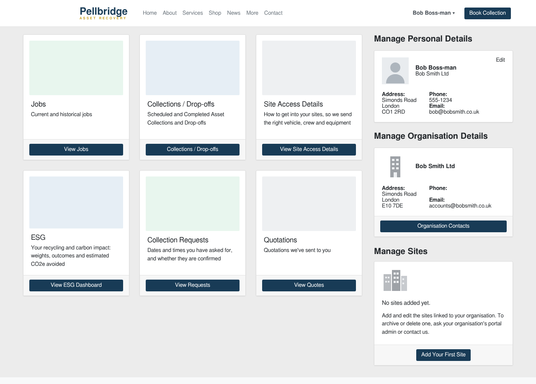The width and height of the screenshot is (536, 384).
Task: Open the Bob Boss-man user dropdown
Action: pyautogui.click(x=434, y=13)
